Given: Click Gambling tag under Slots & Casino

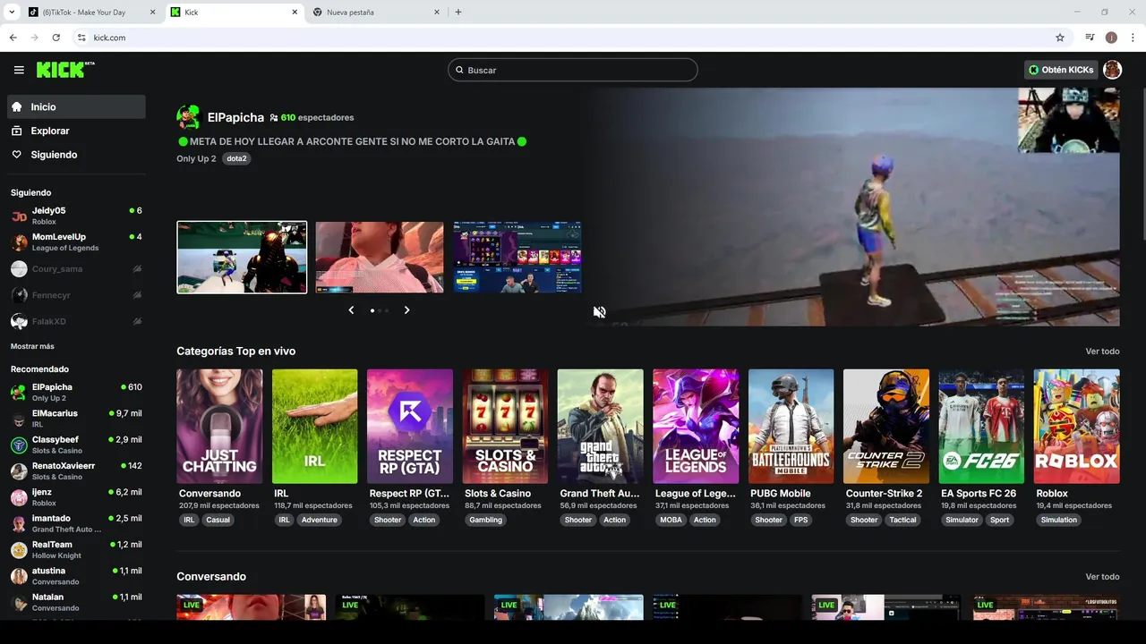Looking at the screenshot, I should click(x=486, y=520).
